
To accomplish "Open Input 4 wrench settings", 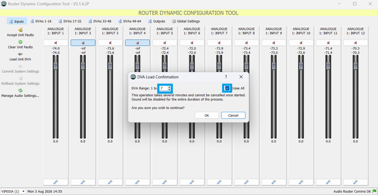I will [137, 182].
